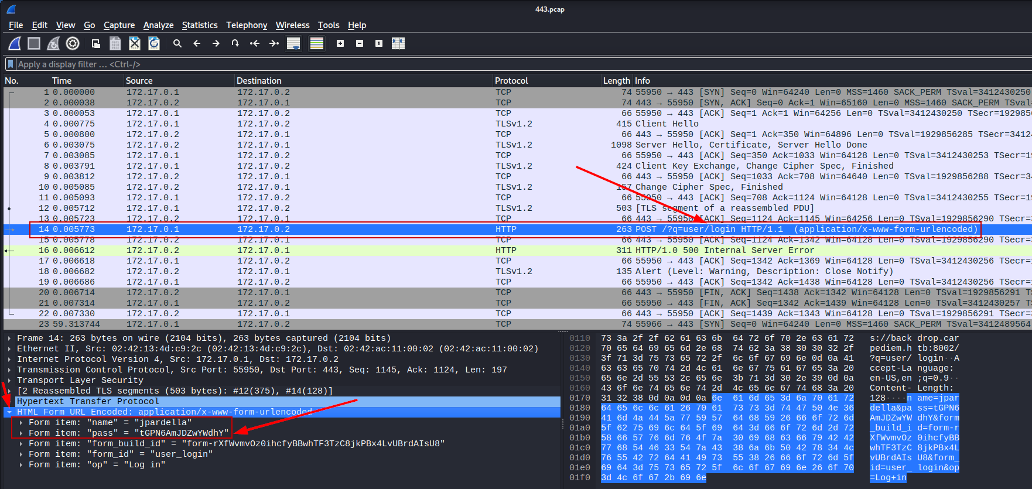Open a capture file
Screen dimensions: 1032x489
point(96,43)
